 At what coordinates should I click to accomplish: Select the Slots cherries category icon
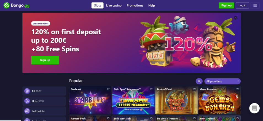point(27,101)
